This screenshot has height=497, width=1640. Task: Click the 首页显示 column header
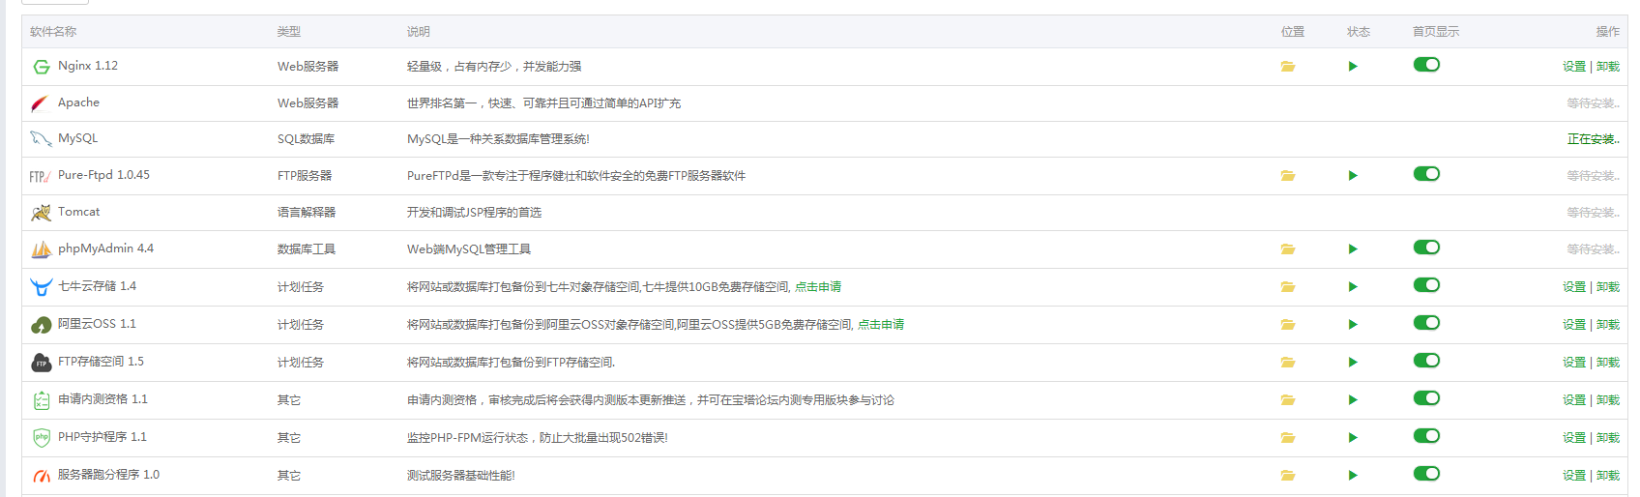[x=1436, y=32]
